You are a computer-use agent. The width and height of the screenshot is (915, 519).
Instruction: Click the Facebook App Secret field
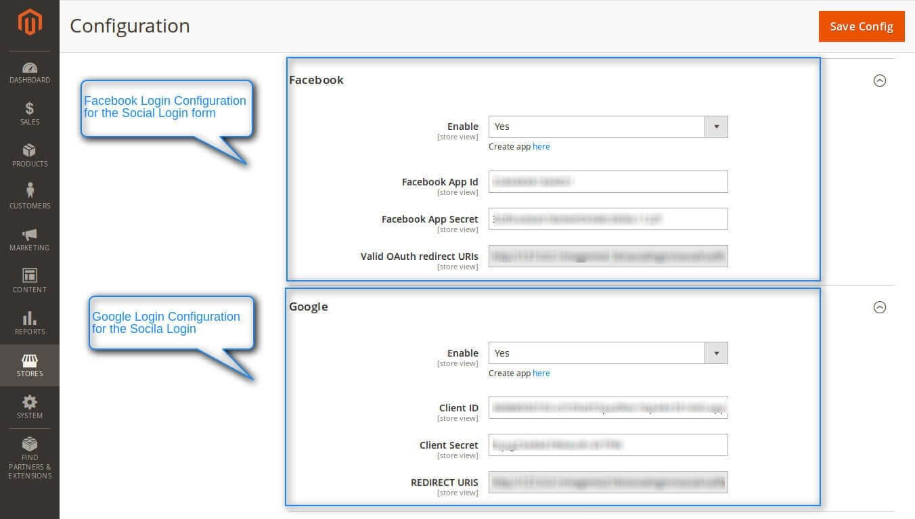point(608,219)
